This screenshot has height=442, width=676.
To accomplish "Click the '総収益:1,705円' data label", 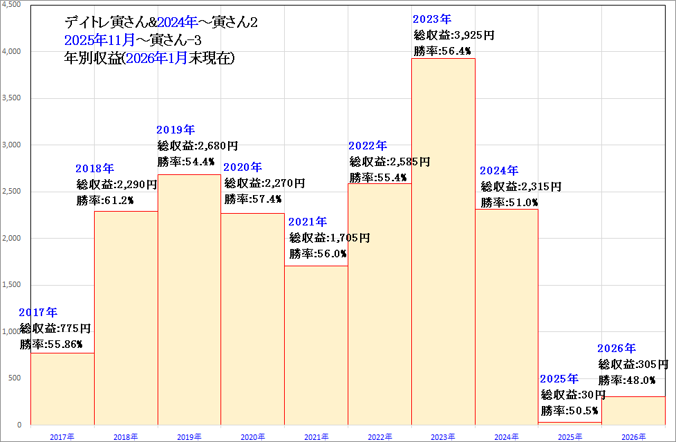I will [330, 238].
